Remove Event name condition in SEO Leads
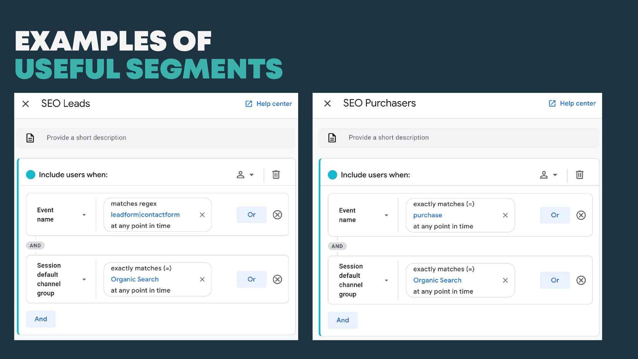The width and height of the screenshot is (638, 359). [277, 215]
